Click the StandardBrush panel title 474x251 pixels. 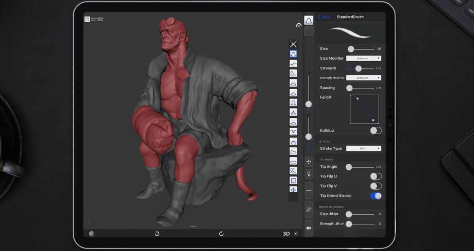[x=350, y=17]
